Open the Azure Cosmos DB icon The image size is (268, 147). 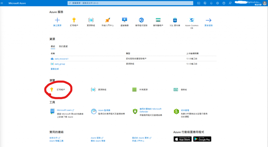(x=192, y=20)
